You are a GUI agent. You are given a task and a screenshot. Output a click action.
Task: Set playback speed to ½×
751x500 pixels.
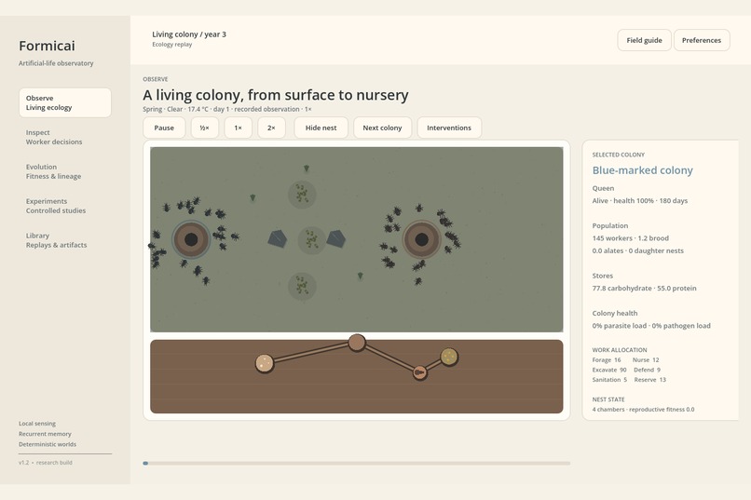pyautogui.click(x=204, y=128)
